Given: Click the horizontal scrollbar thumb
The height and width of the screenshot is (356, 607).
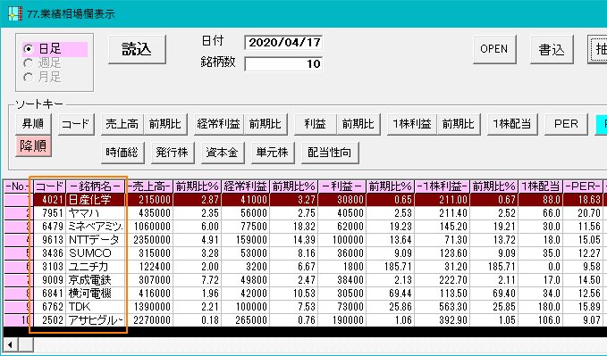Looking at the screenshot, I should point(26,344).
